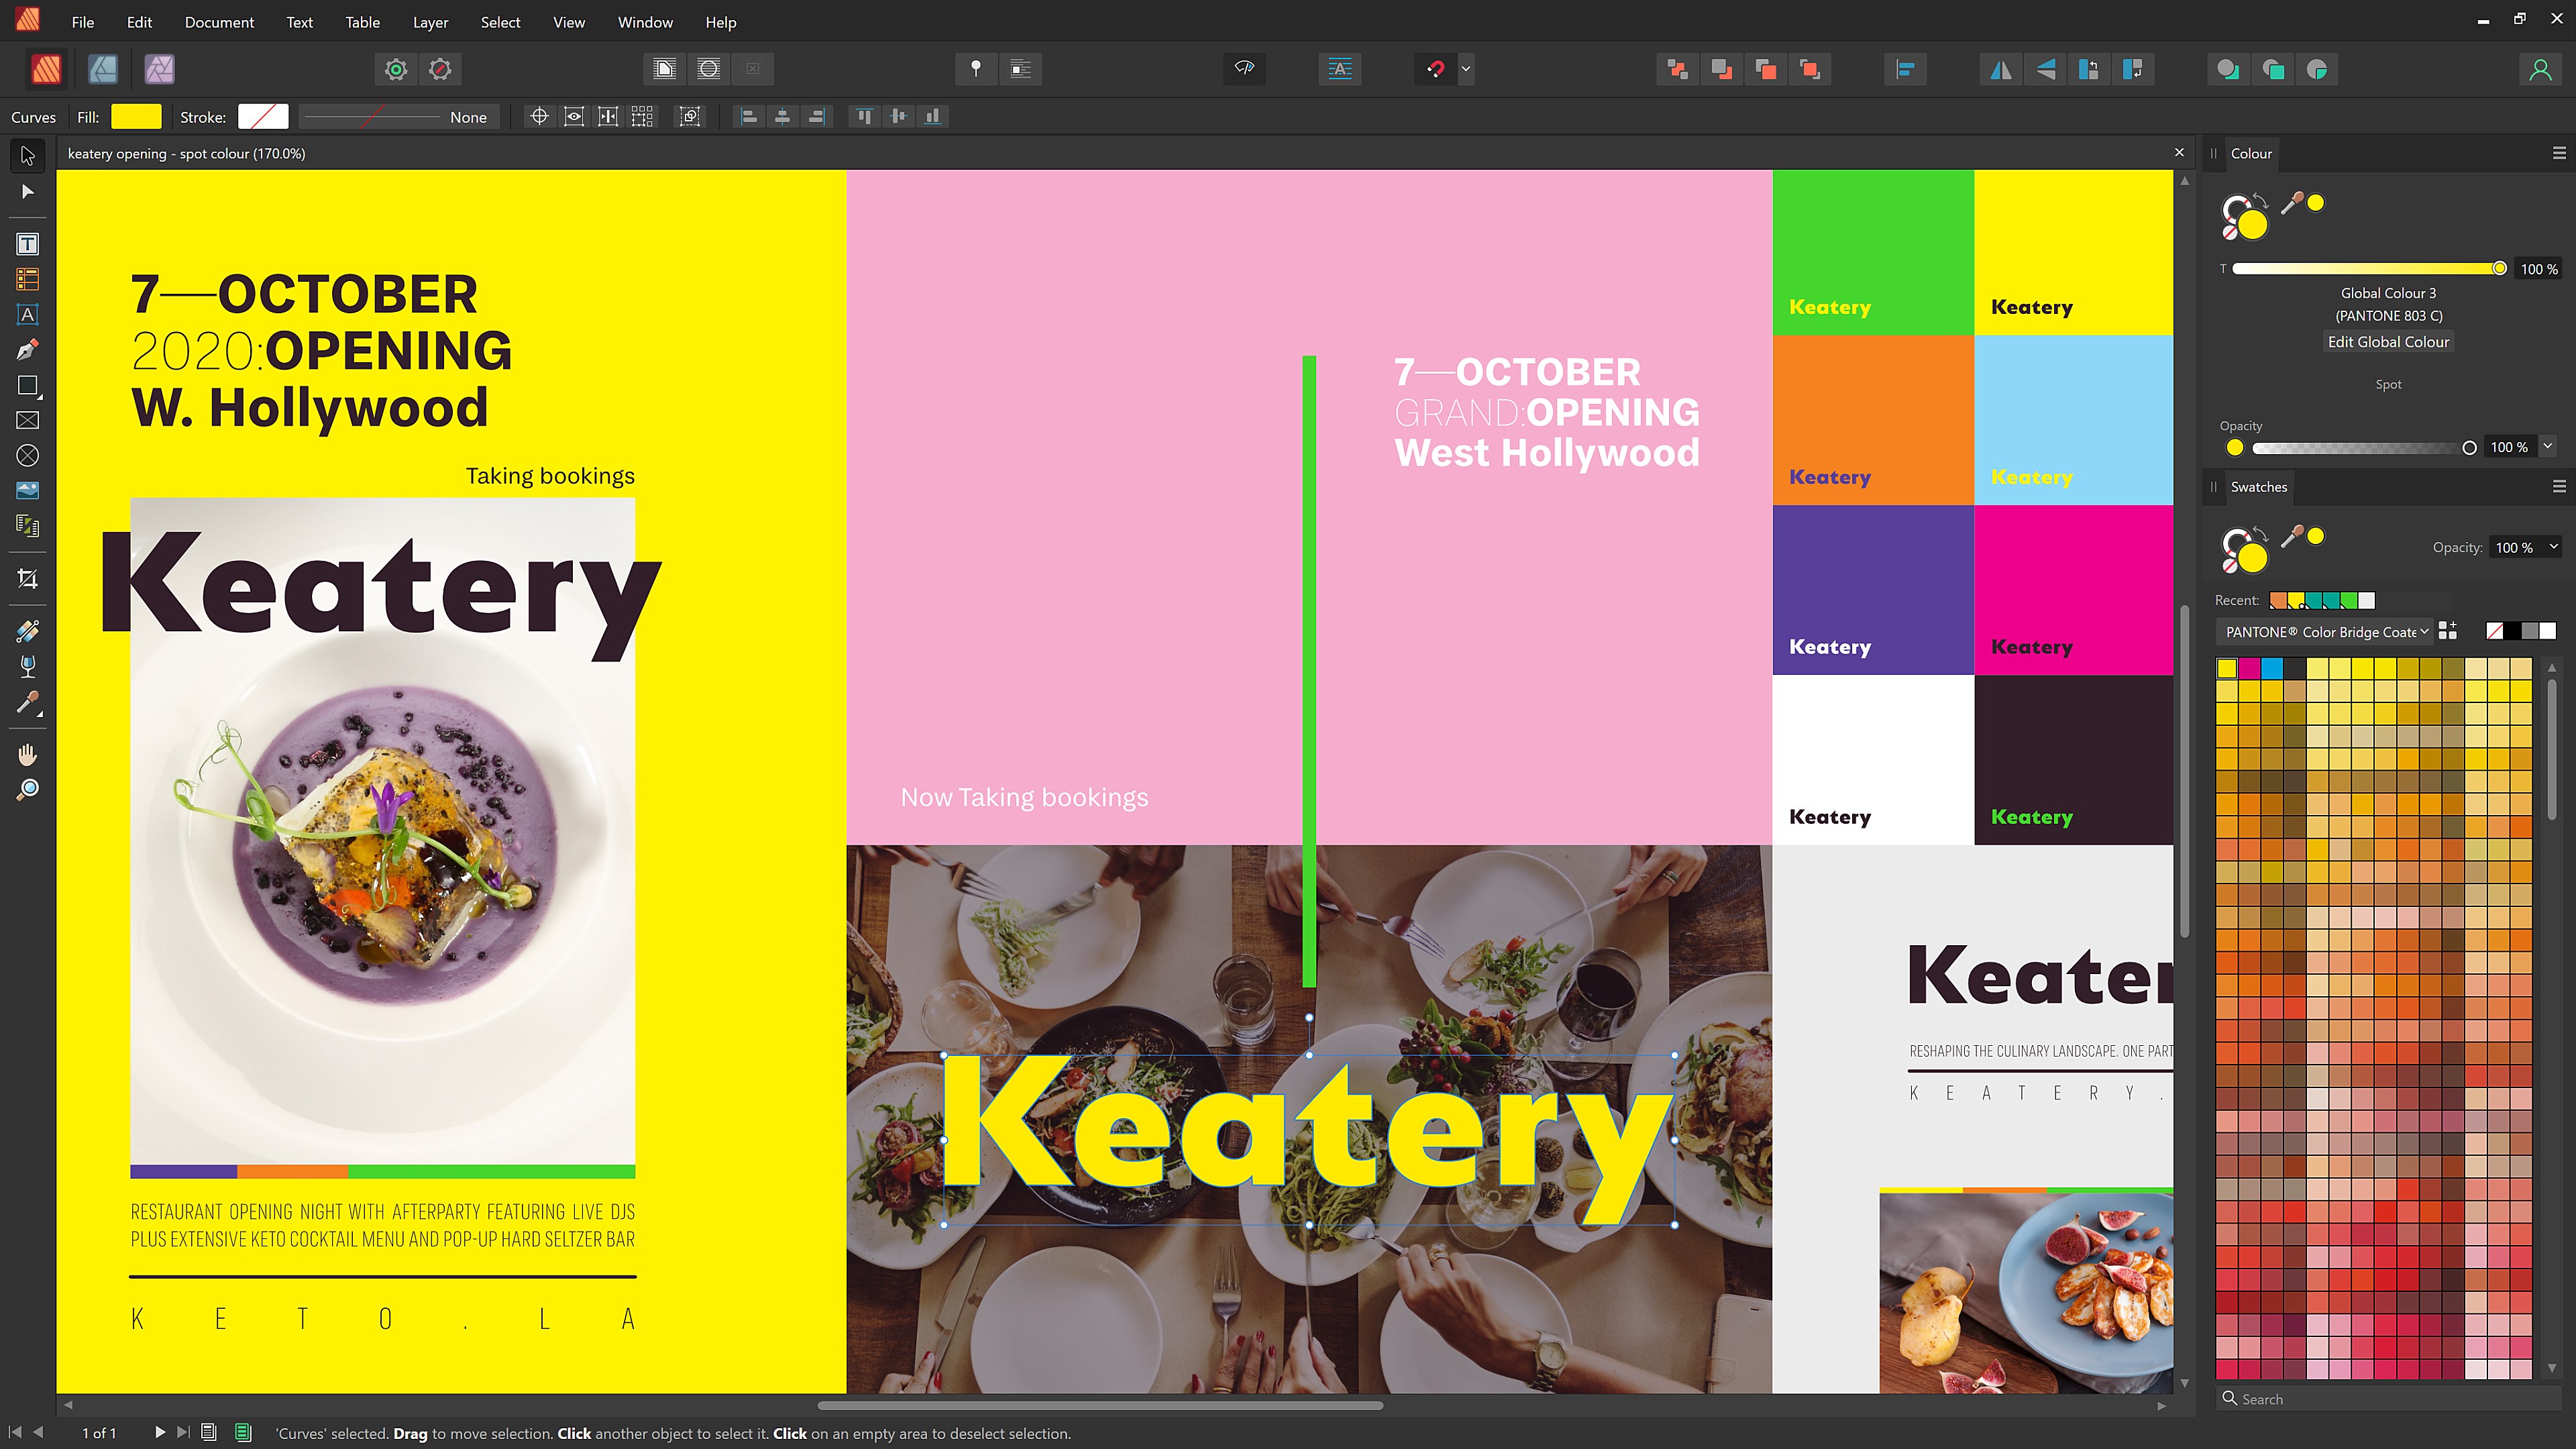Switch to the Photo Persona icon

click(160, 69)
